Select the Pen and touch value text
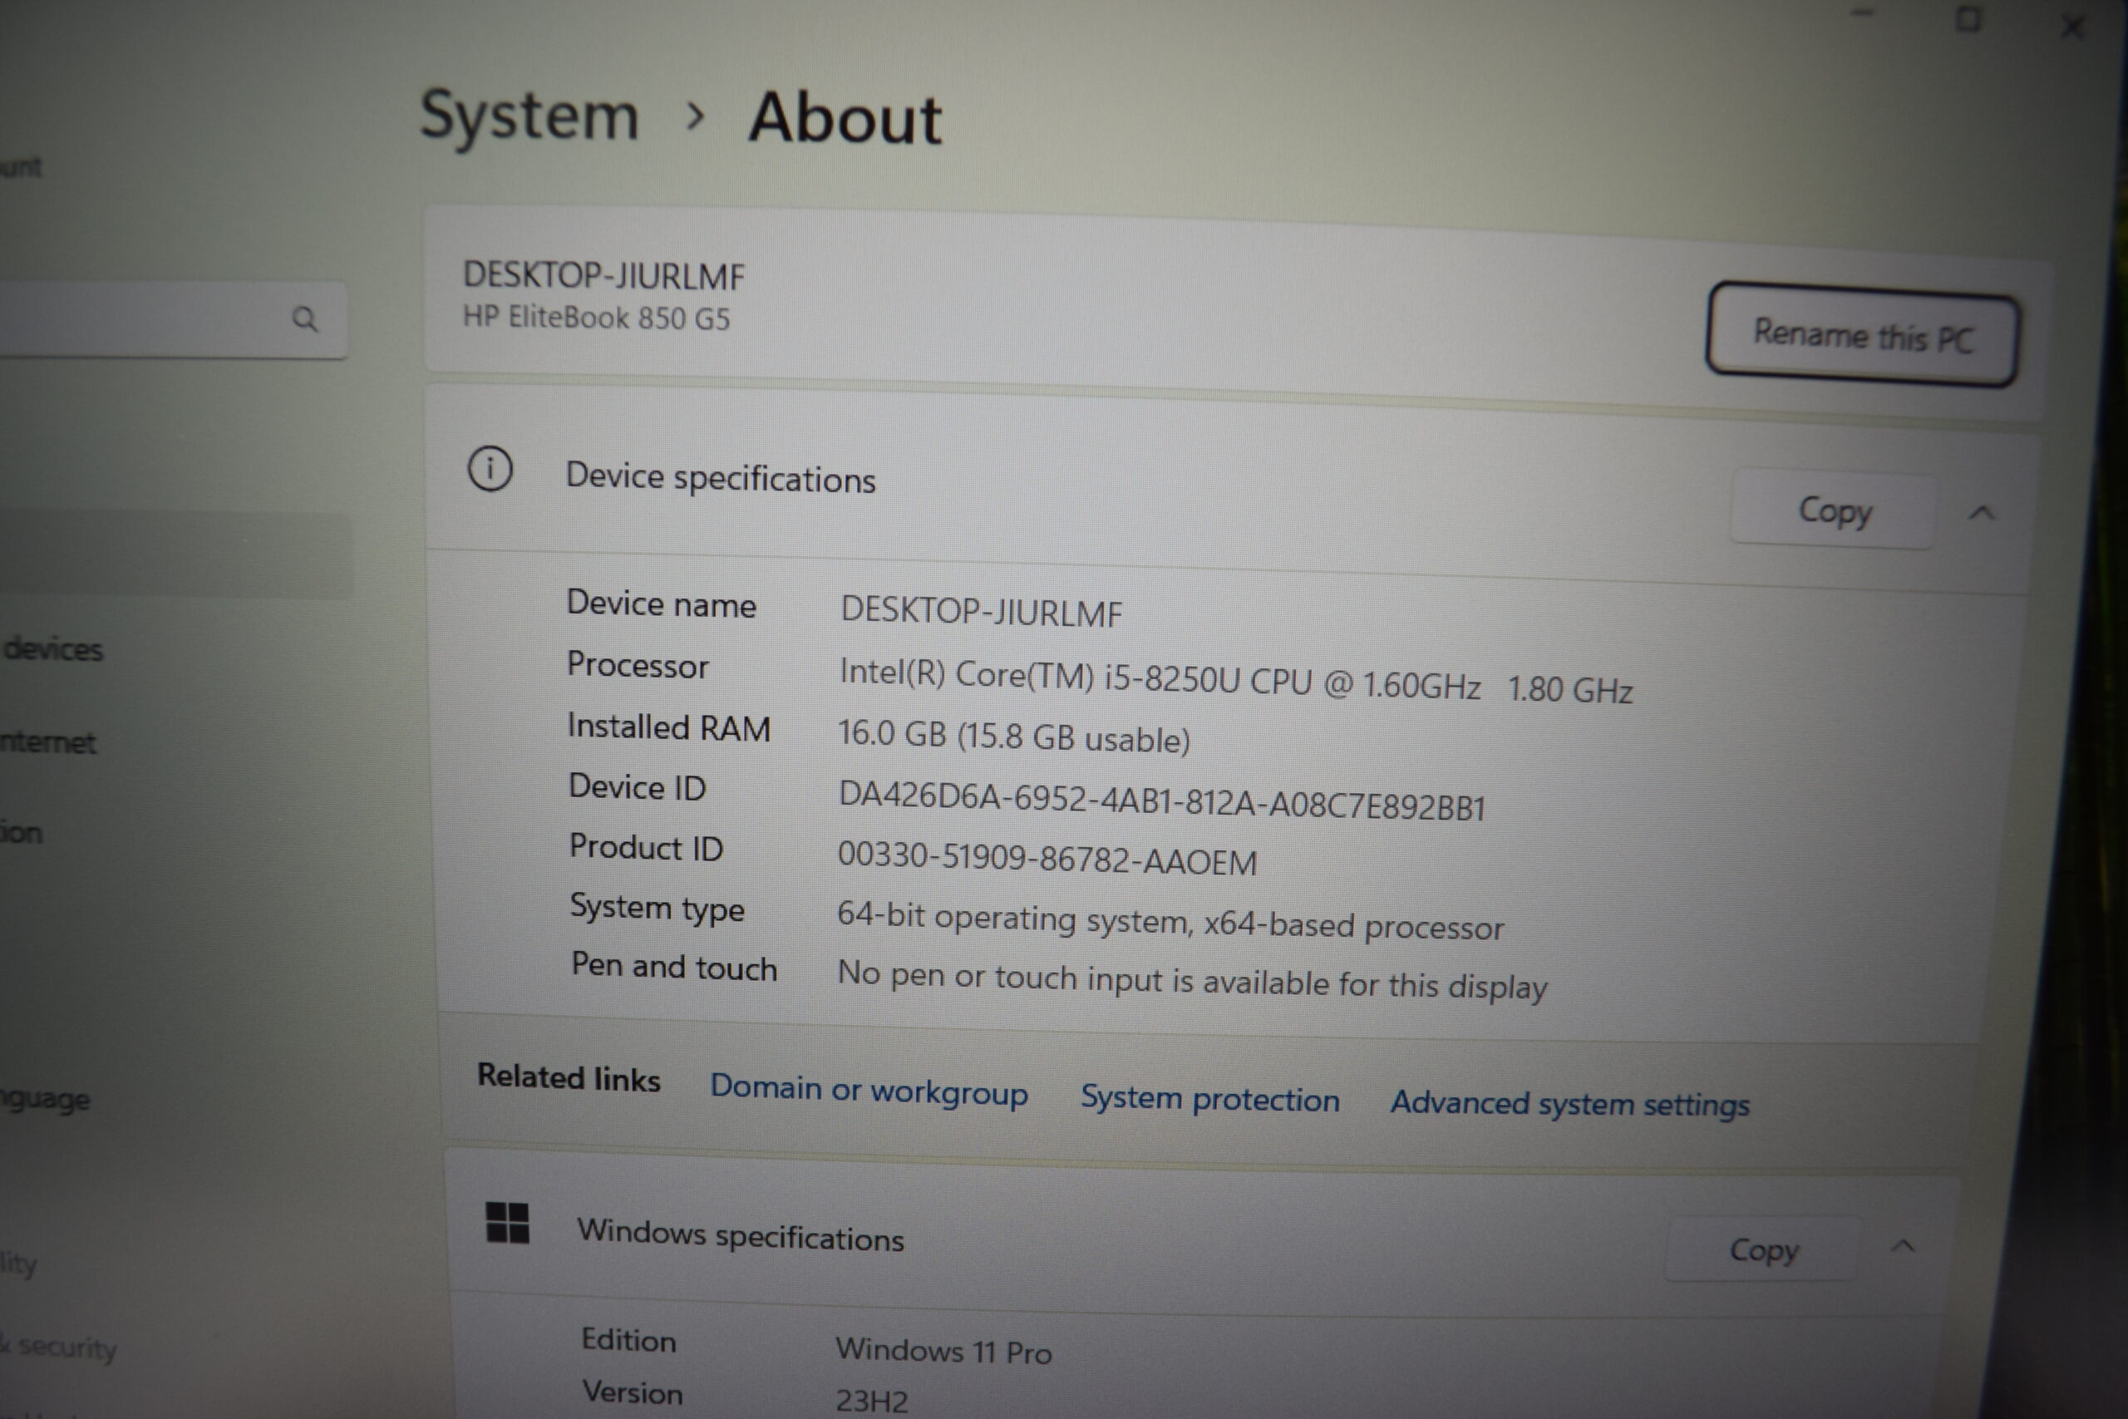Screen dimensions: 2128x1419 pos(1191,980)
